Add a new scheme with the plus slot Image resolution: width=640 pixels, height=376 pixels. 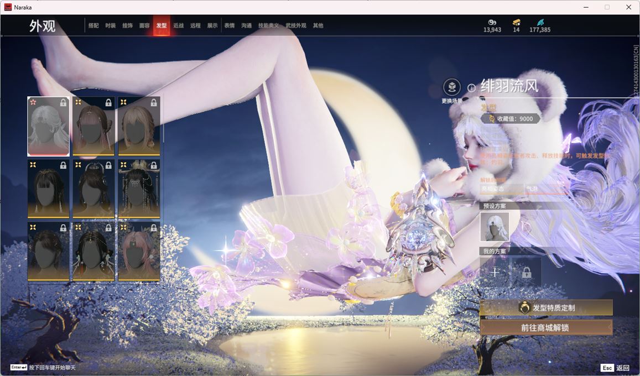pos(495,272)
